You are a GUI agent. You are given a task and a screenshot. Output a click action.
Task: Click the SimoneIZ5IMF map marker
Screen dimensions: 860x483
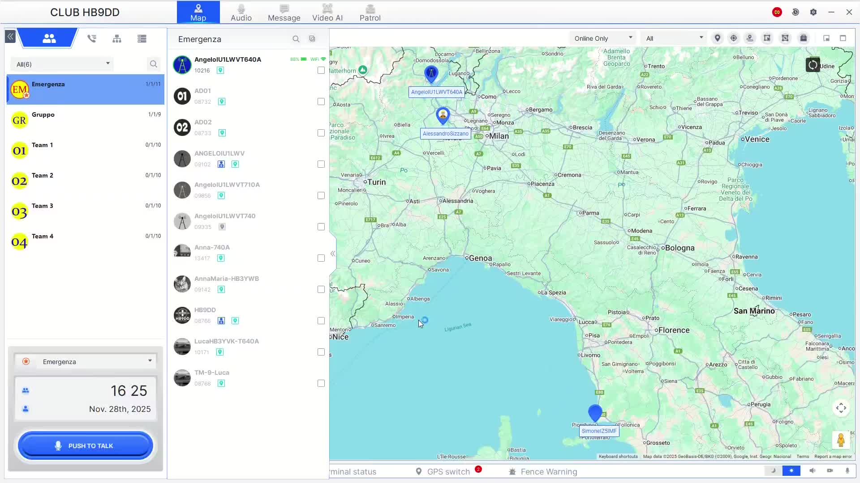(x=595, y=413)
